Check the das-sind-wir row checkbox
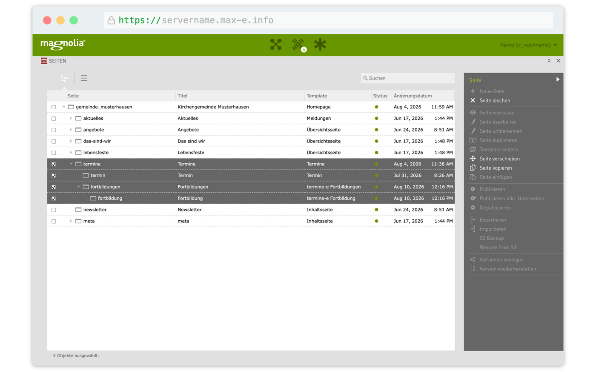Viewport: 596px width, 372px height. [x=54, y=142]
